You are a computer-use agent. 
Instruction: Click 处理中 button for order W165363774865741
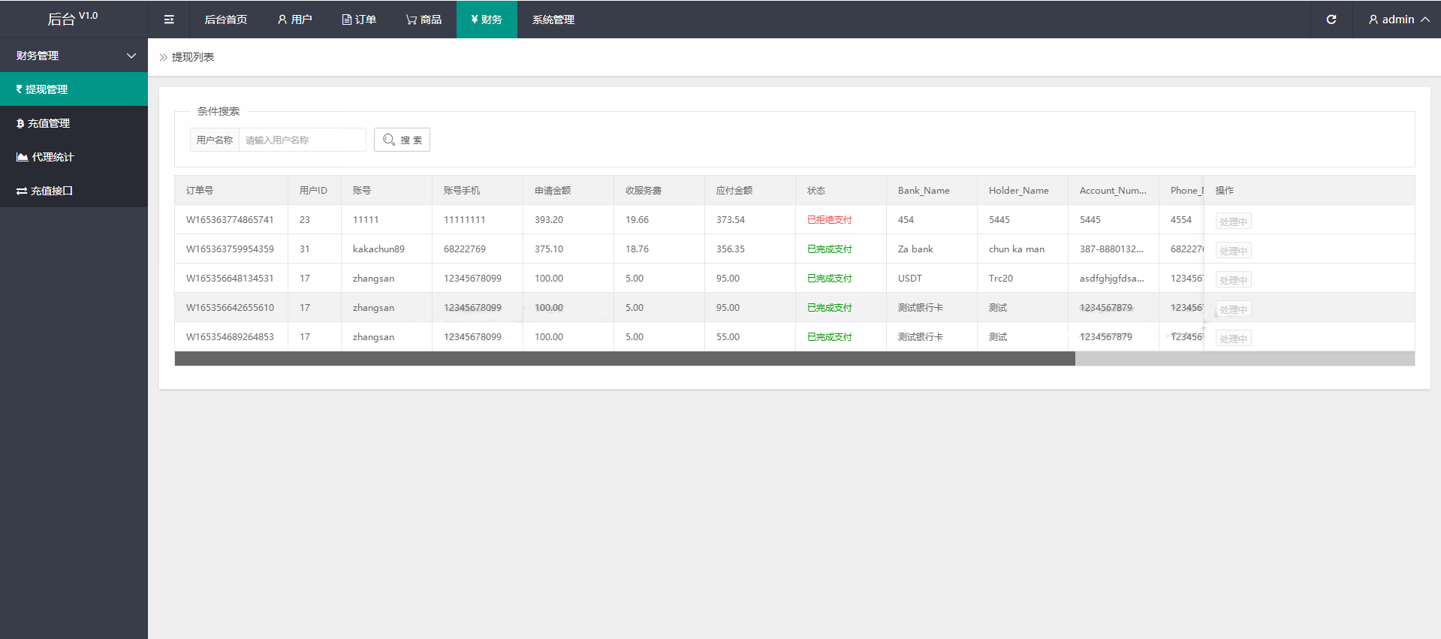[x=1233, y=222]
